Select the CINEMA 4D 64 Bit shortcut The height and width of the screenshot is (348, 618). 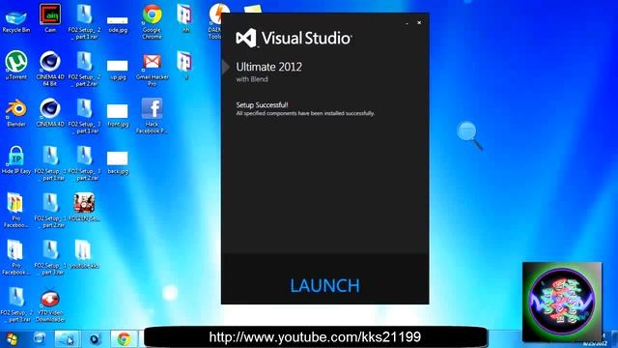coord(50,69)
